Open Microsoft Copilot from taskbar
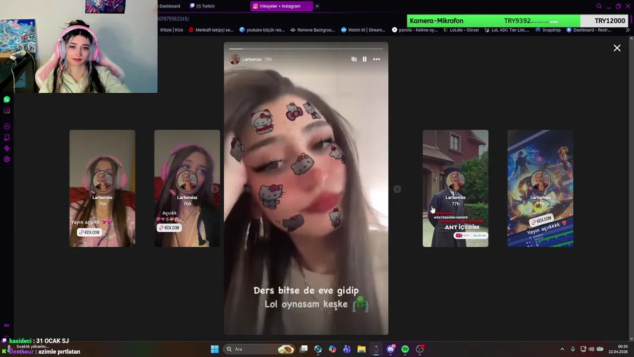 click(x=332, y=349)
